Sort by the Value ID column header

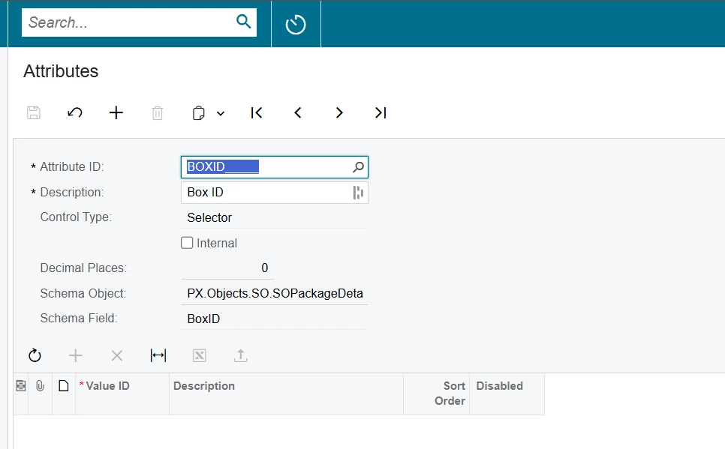coord(122,394)
